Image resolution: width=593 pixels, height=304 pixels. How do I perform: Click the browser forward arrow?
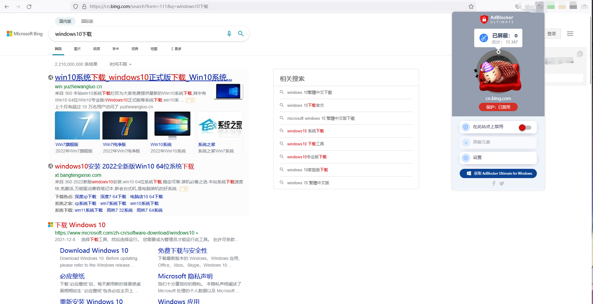click(x=18, y=6)
